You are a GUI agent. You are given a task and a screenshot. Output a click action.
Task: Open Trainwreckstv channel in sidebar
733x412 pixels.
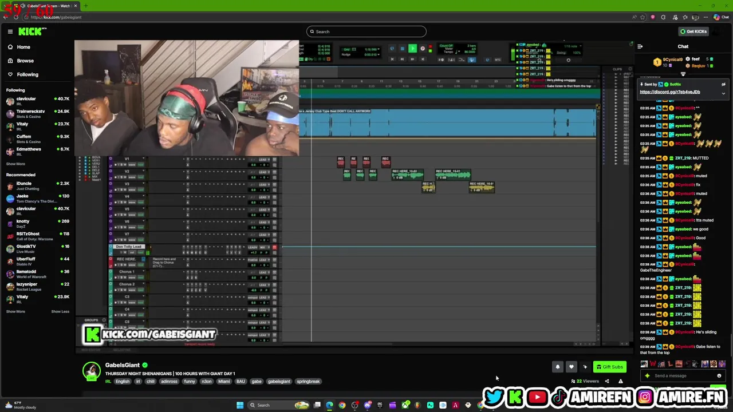click(38, 113)
